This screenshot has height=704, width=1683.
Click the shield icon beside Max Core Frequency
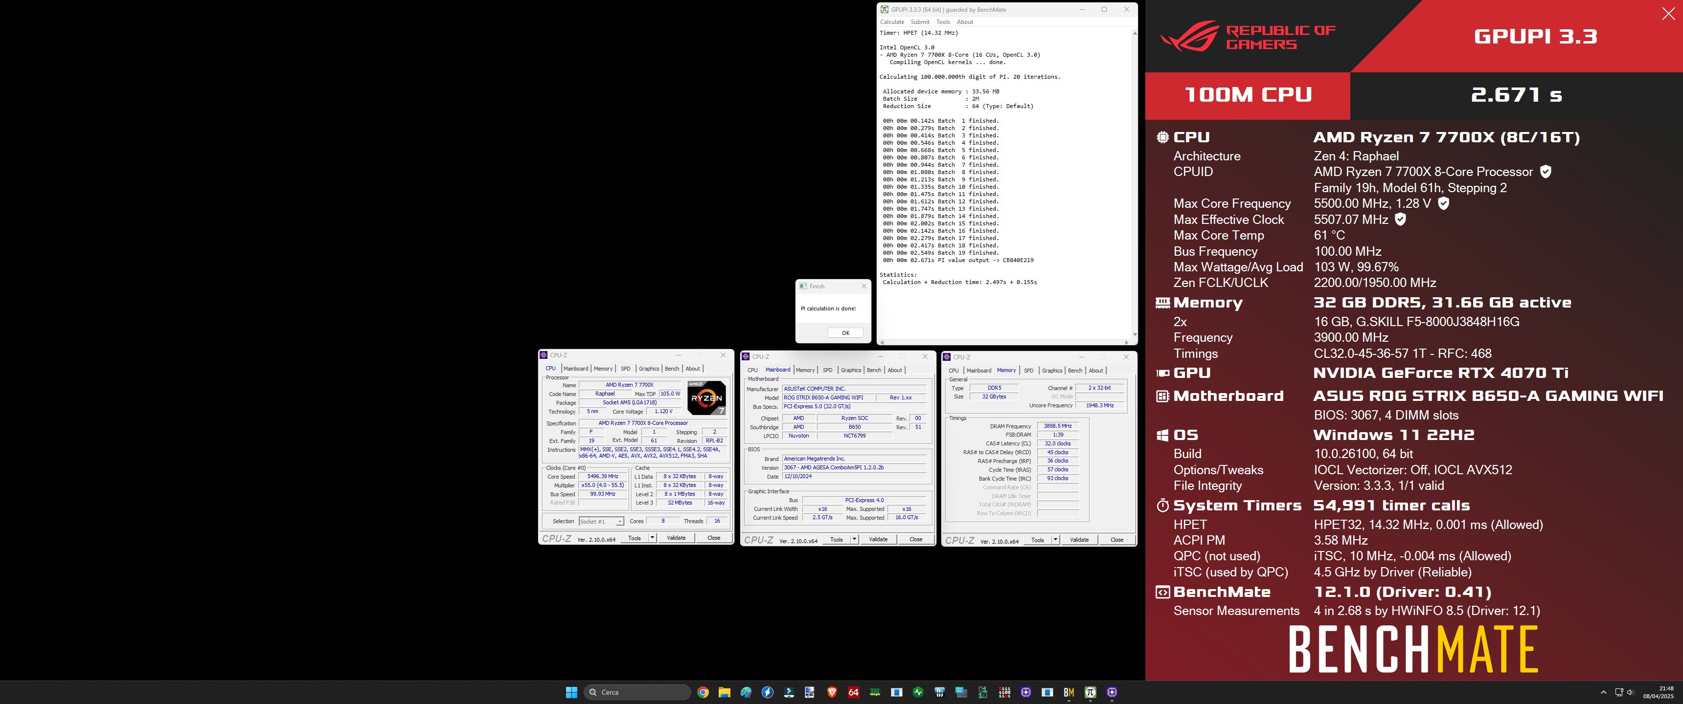pyautogui.click(x=1443, y=204)
